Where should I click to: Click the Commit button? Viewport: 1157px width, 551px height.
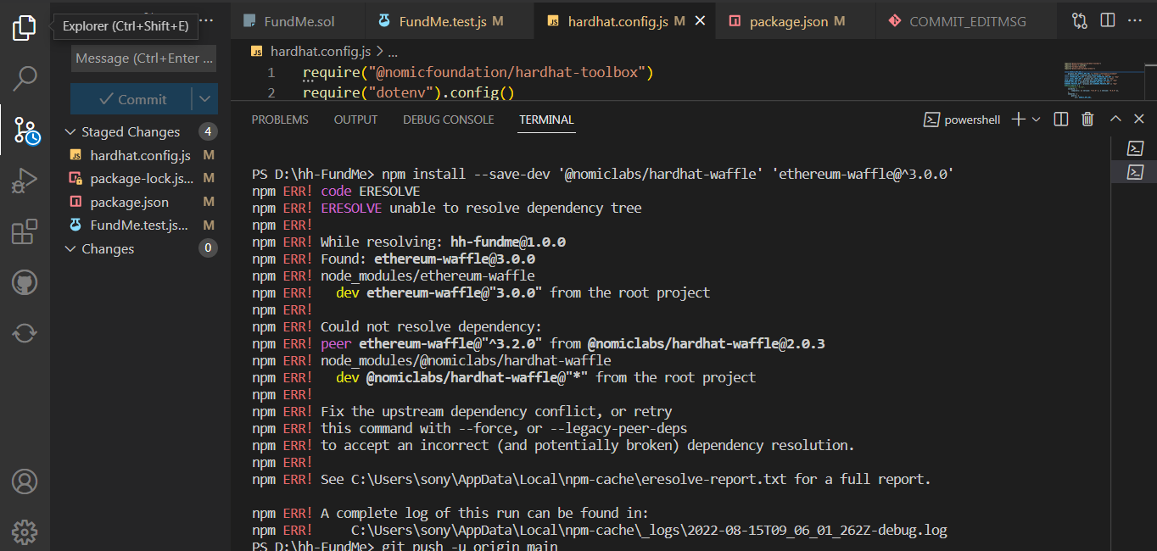[131, 98]
